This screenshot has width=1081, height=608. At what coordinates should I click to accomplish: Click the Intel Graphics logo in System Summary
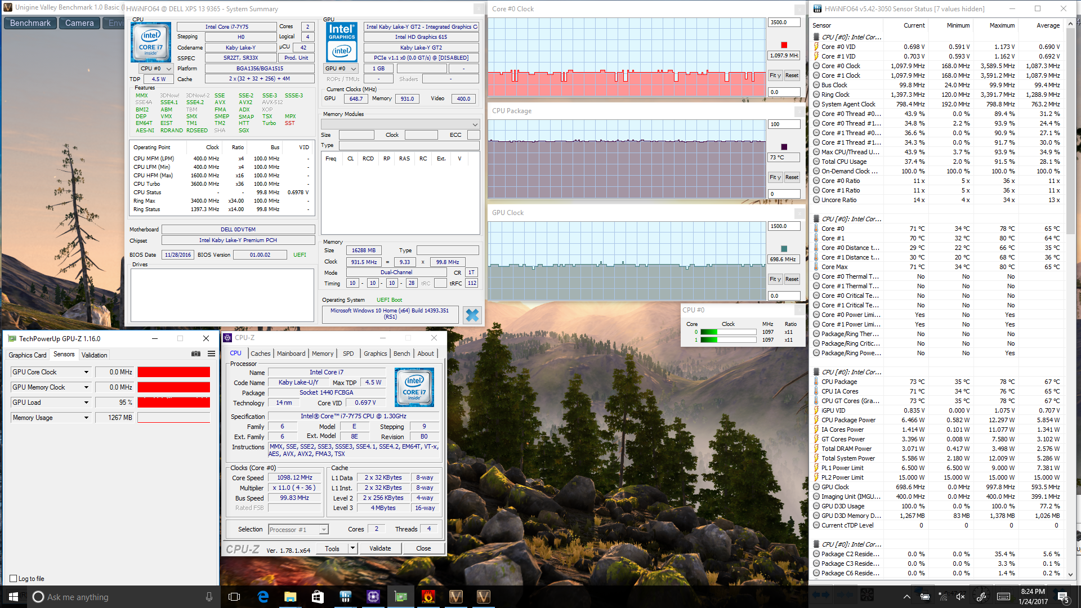342,42
